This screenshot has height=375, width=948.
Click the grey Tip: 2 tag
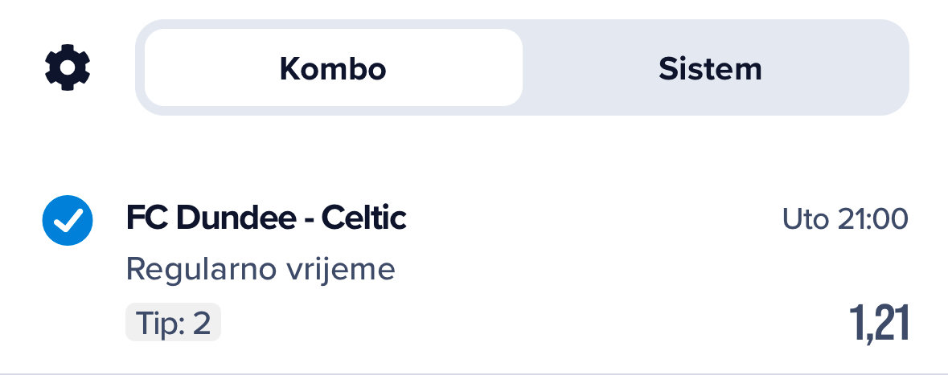(x=173, y=323)
